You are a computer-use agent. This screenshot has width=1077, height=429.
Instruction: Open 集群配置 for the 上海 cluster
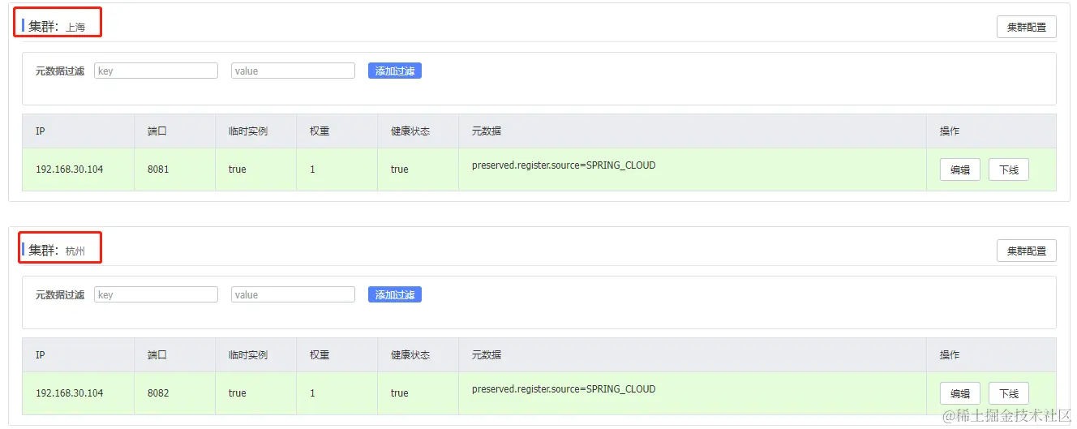1026,27
